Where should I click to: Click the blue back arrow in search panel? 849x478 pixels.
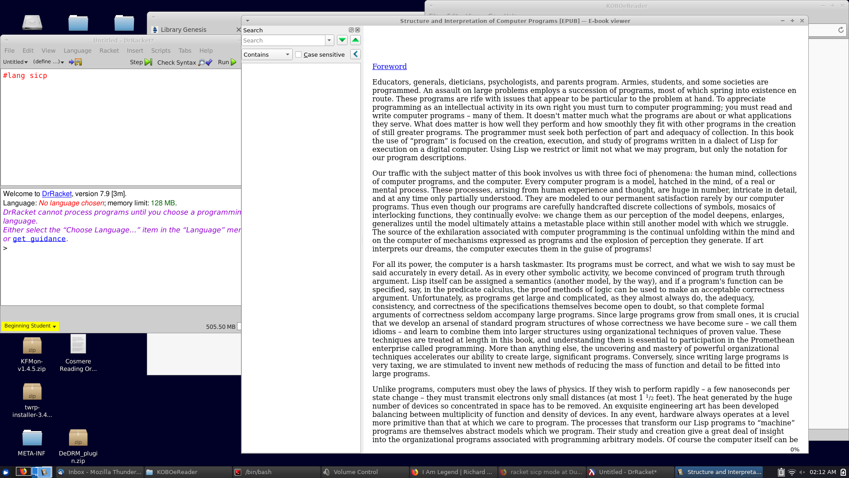point(355,54)
